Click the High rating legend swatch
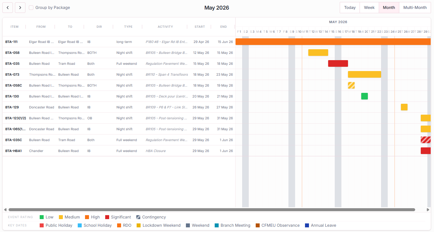Viewport: 434px width, 232px height. (87, 217)
